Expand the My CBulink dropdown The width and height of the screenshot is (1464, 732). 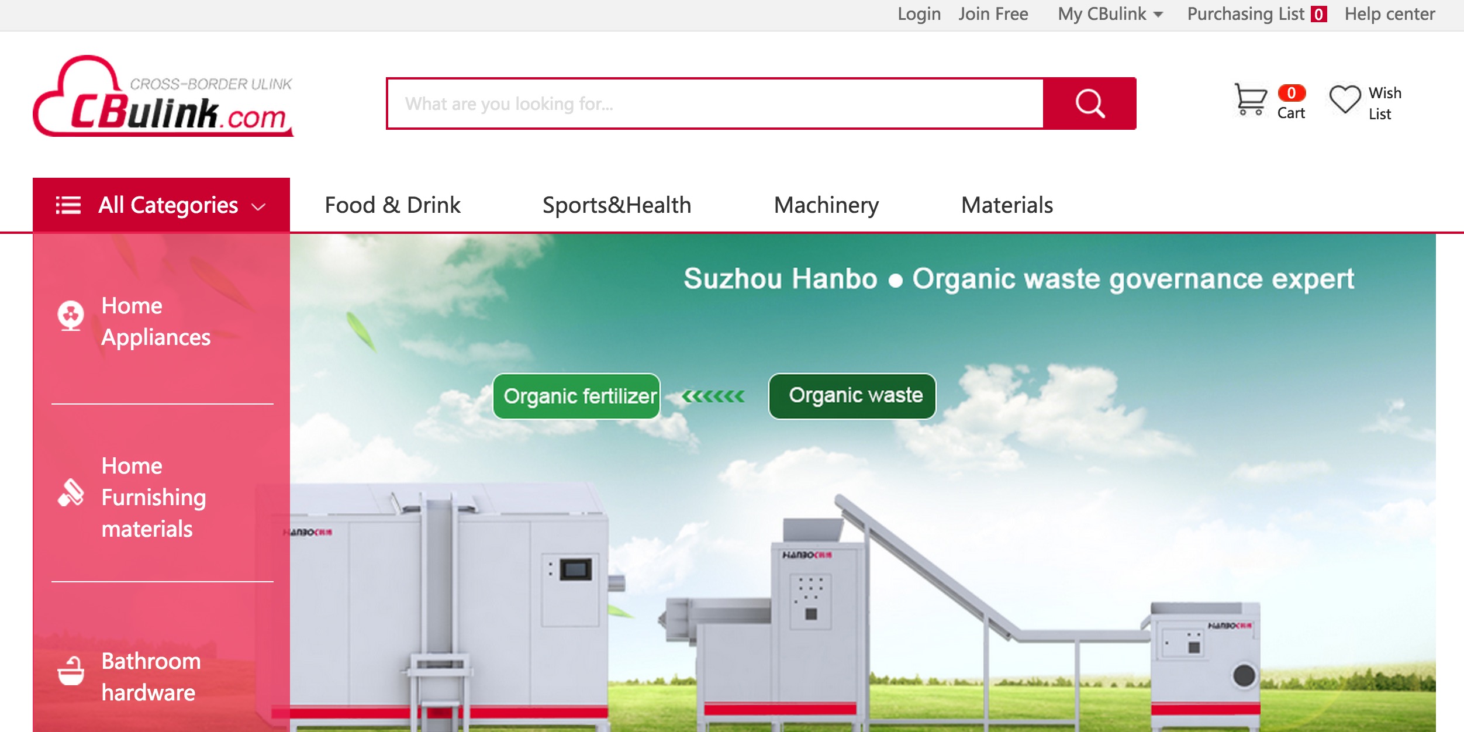(1110, 14)
